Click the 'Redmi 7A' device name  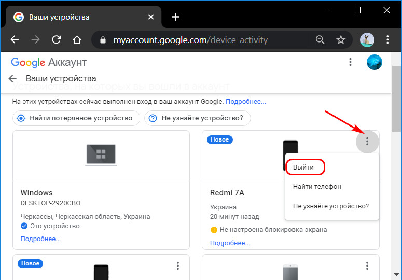pyautogui.click(x=227, y=193)
